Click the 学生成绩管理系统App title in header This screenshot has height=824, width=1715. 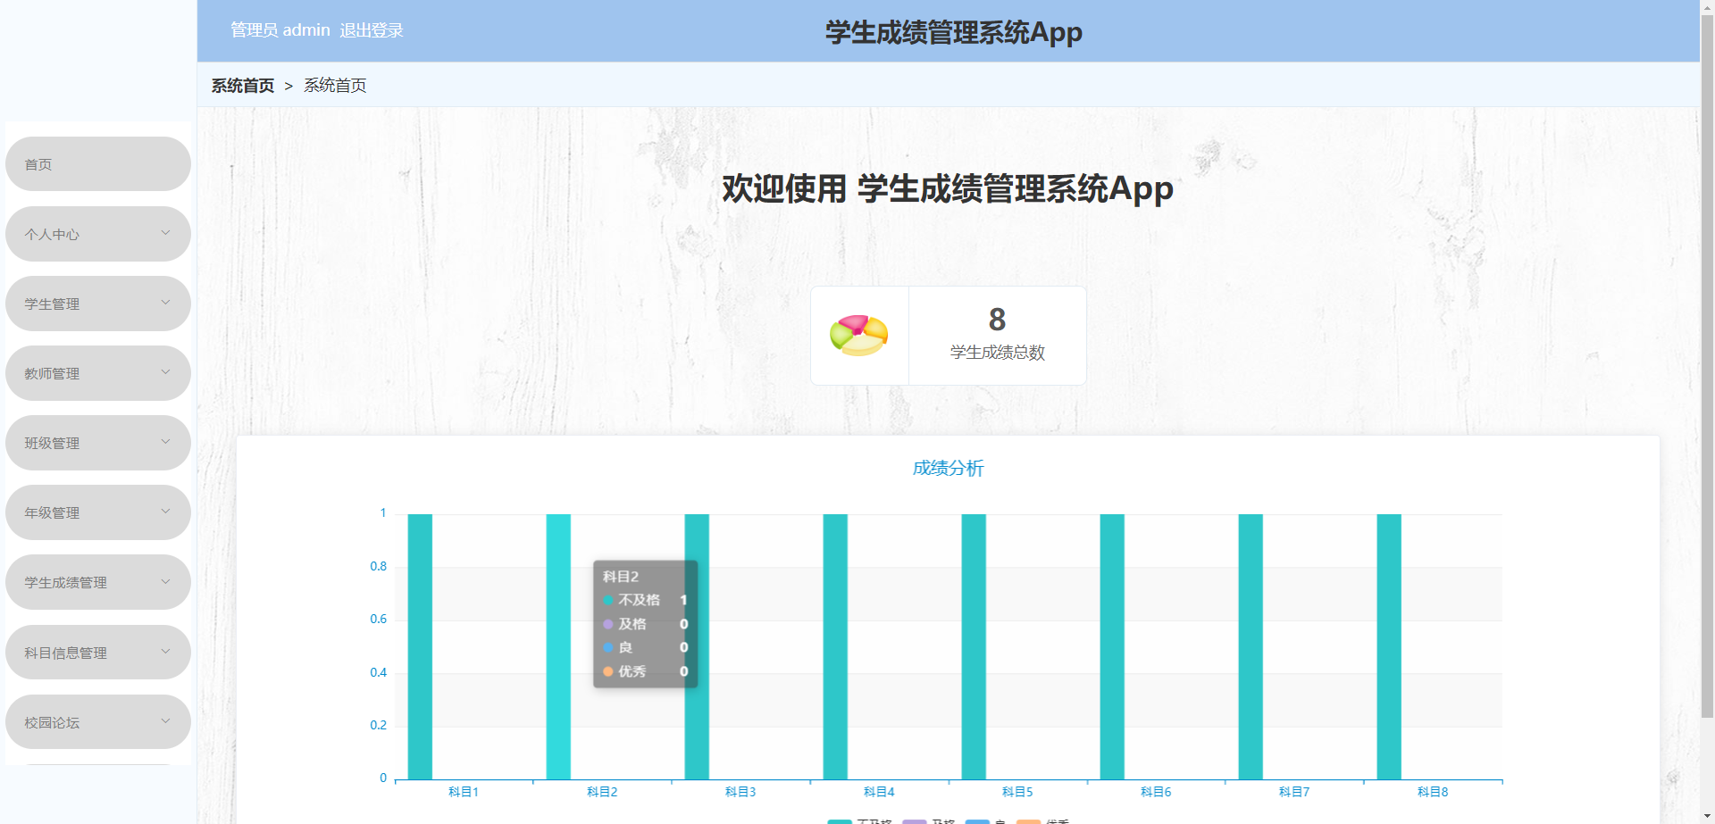[x=952, y=31]
